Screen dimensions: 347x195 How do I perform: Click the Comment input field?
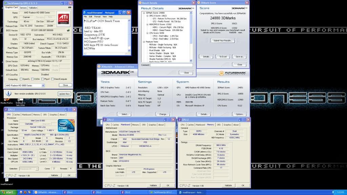coord(172,65)
